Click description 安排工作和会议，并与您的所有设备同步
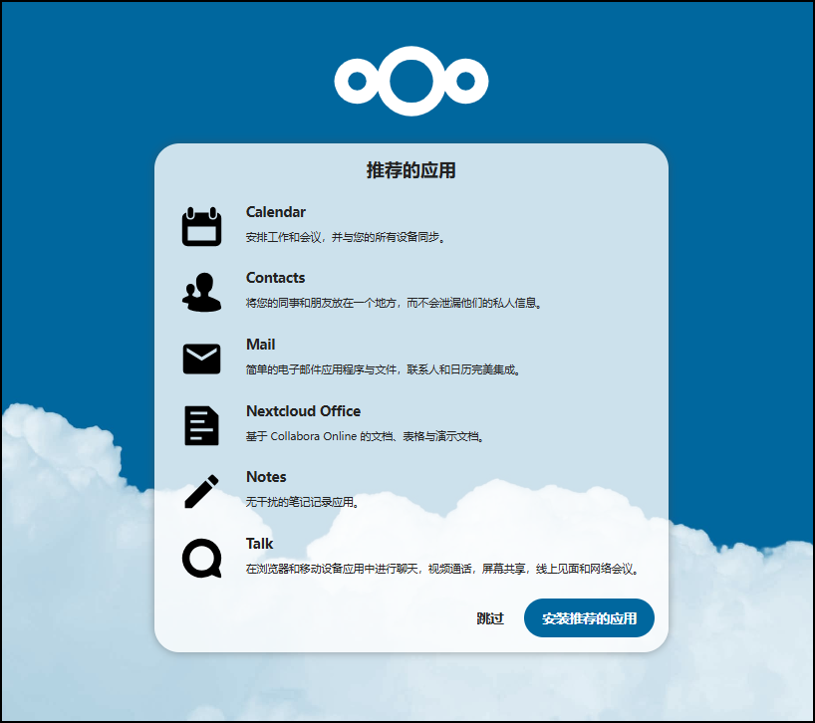 tap(346, 237)
